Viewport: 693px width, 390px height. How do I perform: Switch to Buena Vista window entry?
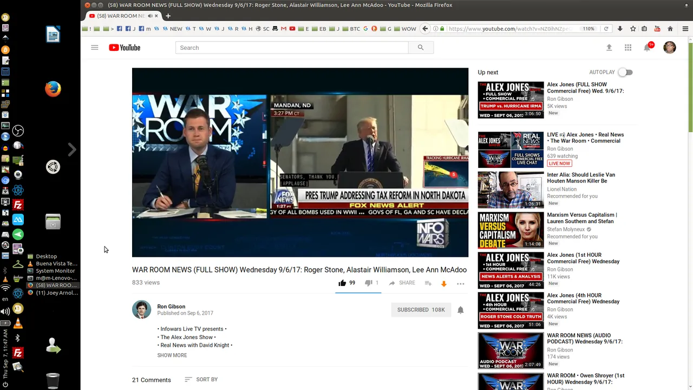pyautogui.click(x=53, y=264)
